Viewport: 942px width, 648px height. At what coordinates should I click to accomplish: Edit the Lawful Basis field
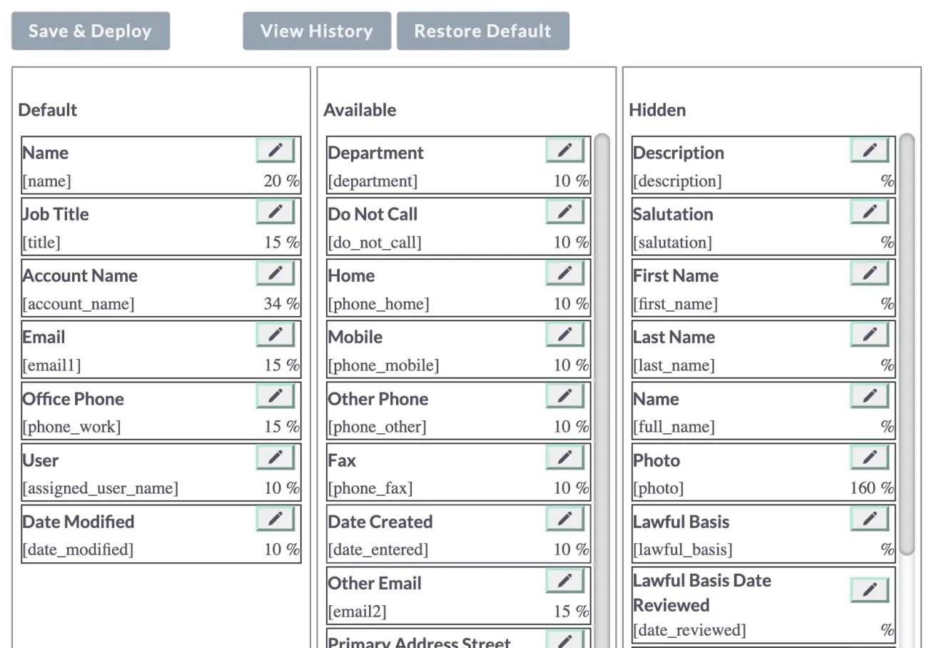click(868, 519)
